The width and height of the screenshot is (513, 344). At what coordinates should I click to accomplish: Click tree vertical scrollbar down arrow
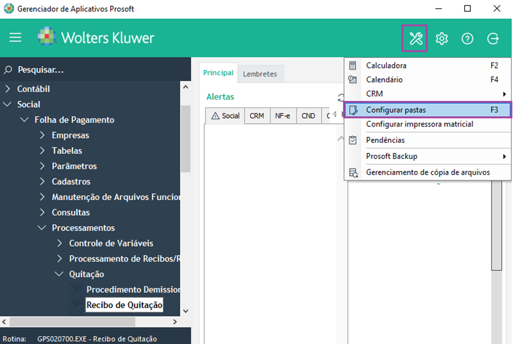pos(186,311)
